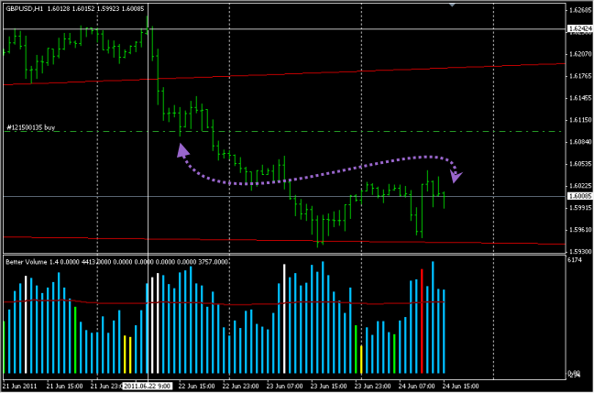Click the 22 Jun 15:00 time label
This screenshot has width=594, height=393.
coord(197,386)
